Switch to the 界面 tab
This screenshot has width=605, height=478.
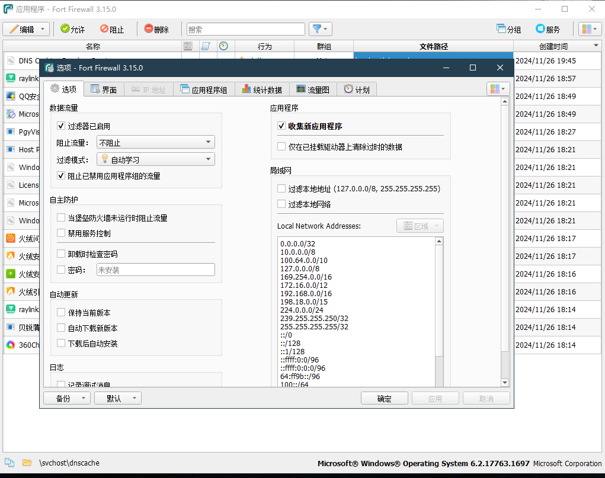click(x=104, y=90)
